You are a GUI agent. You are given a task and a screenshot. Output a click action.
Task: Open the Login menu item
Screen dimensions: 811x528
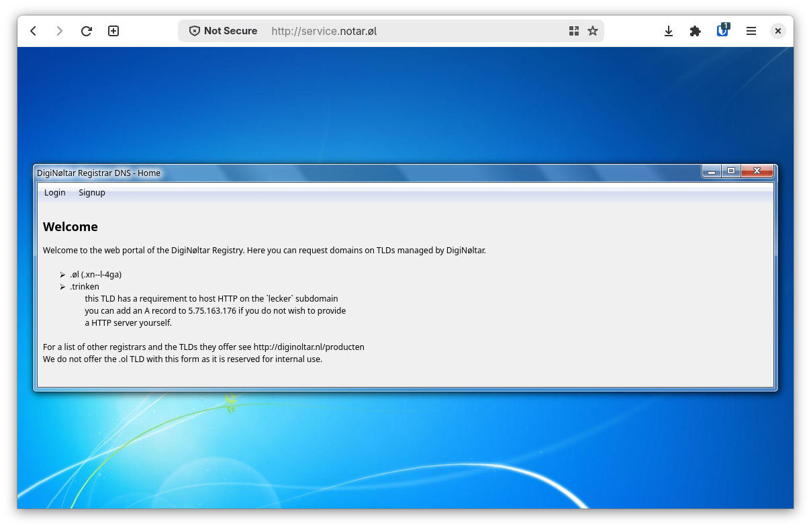click(x=55, y=193)
